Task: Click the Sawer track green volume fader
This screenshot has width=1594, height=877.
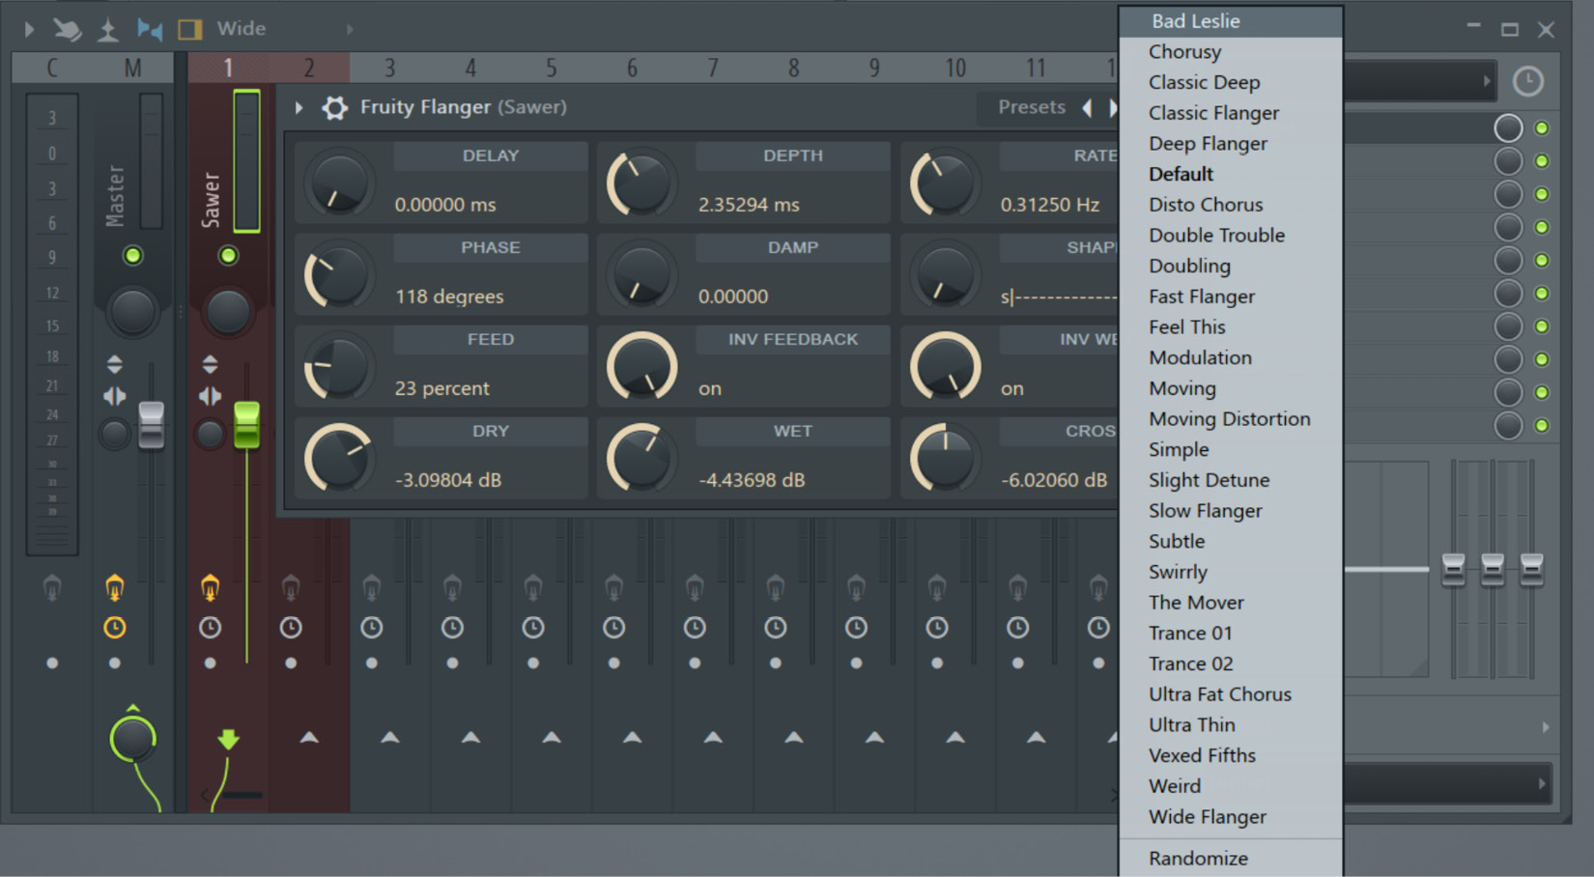Action: pos(246,425)
